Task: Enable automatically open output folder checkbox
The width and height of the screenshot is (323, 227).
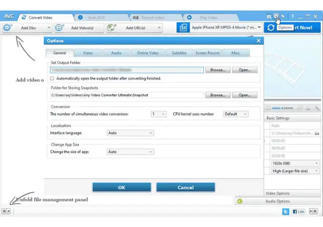Action: pyautogui.click(x=52, y=78)
